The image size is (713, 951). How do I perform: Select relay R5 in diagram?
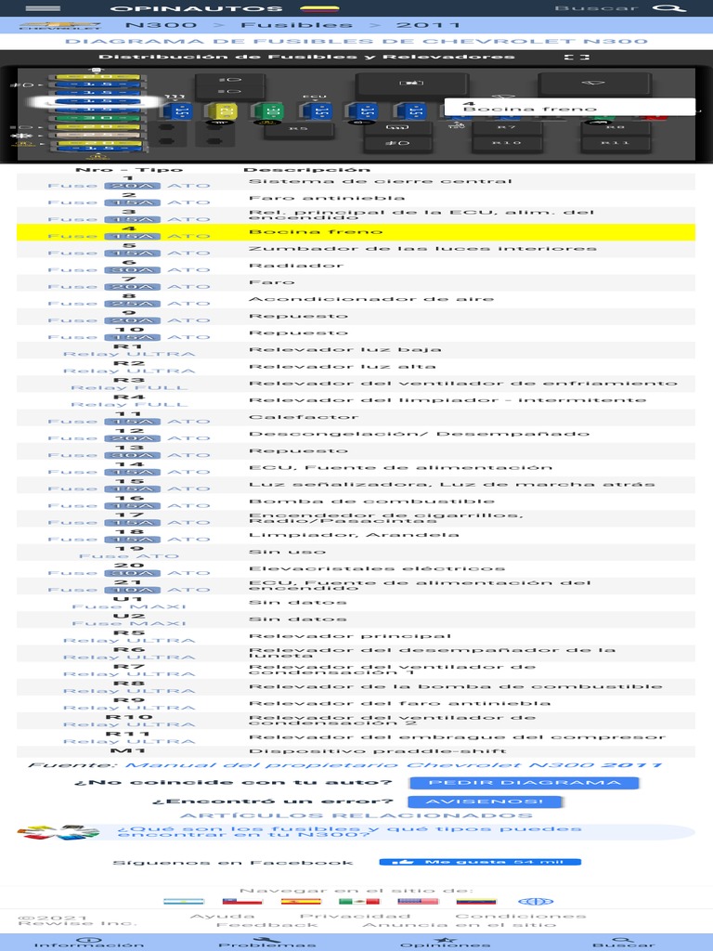pyautogui.click(x=298, y=129)
